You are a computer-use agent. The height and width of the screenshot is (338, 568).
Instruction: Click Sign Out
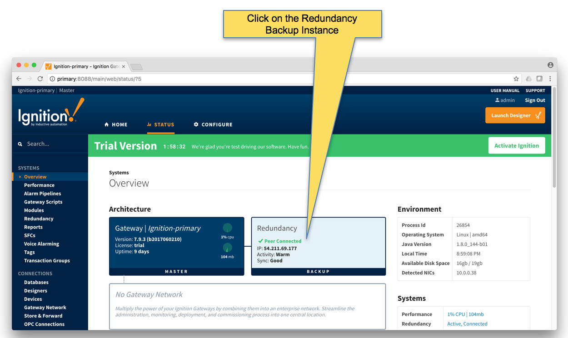click(535, 100)
